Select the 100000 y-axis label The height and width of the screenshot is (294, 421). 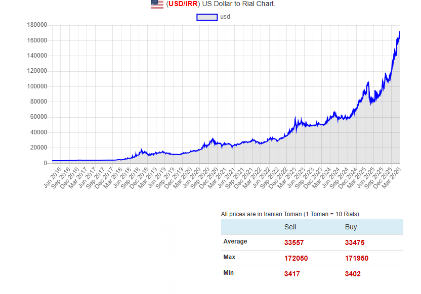click(37, 86)
